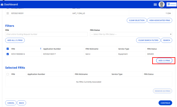Click the Search button
177x107 pixels.
tap(167, 40)
